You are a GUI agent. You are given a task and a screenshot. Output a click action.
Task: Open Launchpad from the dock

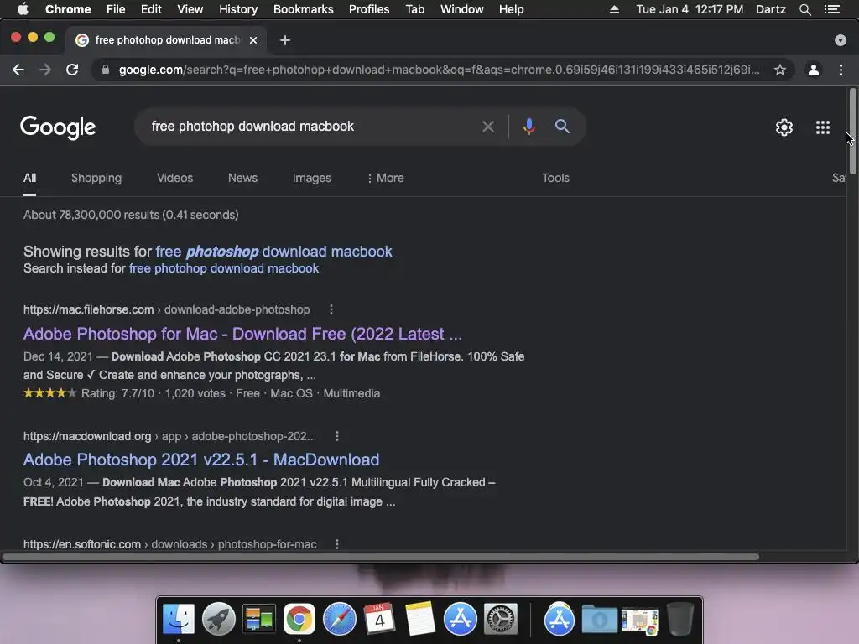point(219,620)
